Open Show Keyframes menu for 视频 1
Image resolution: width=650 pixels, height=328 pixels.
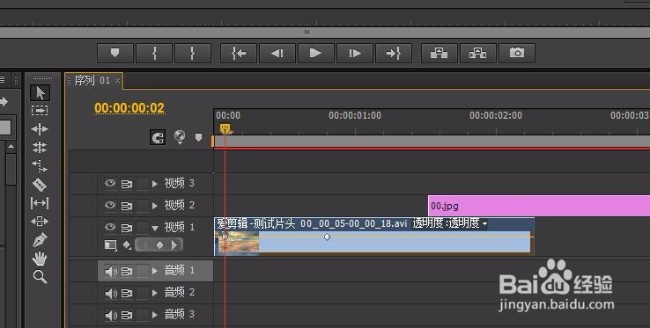click(x=127, y=245)
